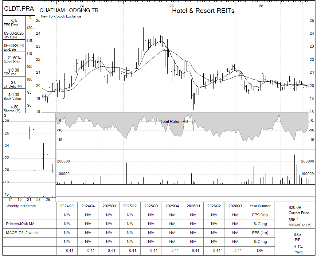This screenshot has height=258, width=317.
Task: Select the 2024Q4 quarter column header
Action: (x=88, y=206)
